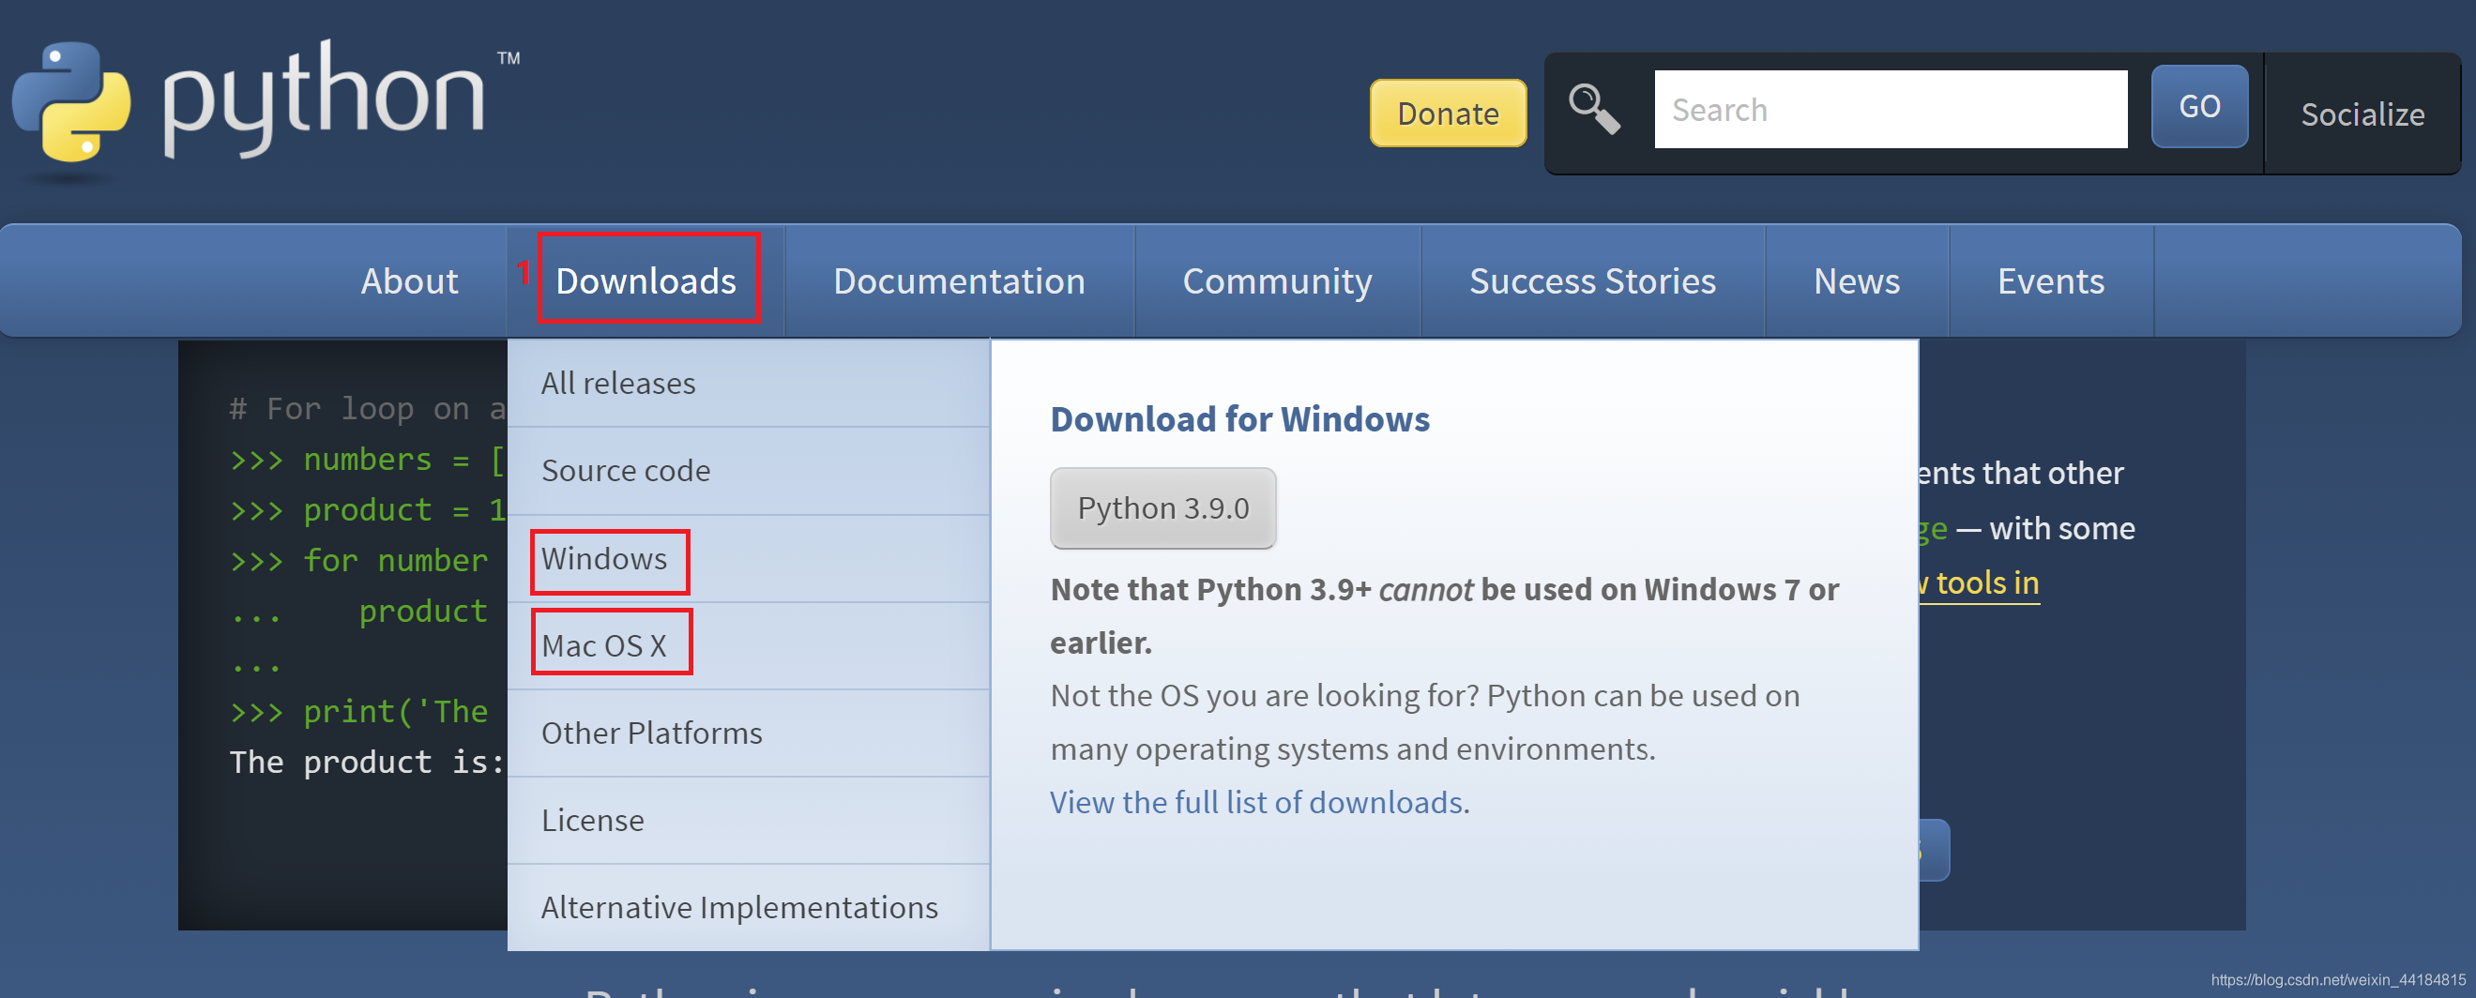Viewport: 2476px width, 998px height.
Task: Click the Python logo icon
Action: coord(71,102)
